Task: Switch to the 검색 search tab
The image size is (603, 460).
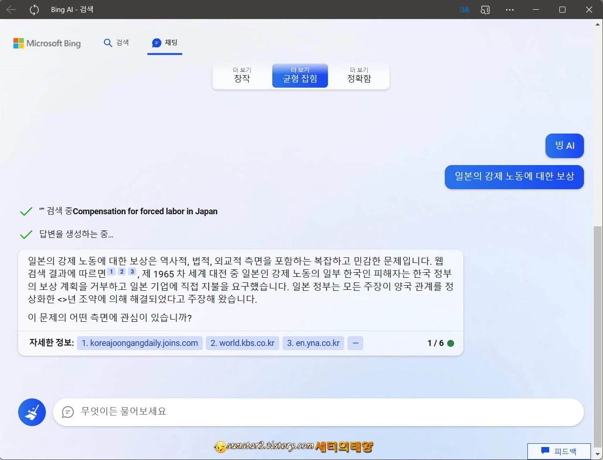Action: [116, 43]
